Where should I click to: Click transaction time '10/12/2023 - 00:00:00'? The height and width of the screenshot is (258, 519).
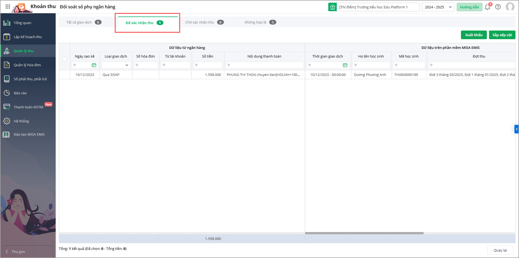[328, 75]
